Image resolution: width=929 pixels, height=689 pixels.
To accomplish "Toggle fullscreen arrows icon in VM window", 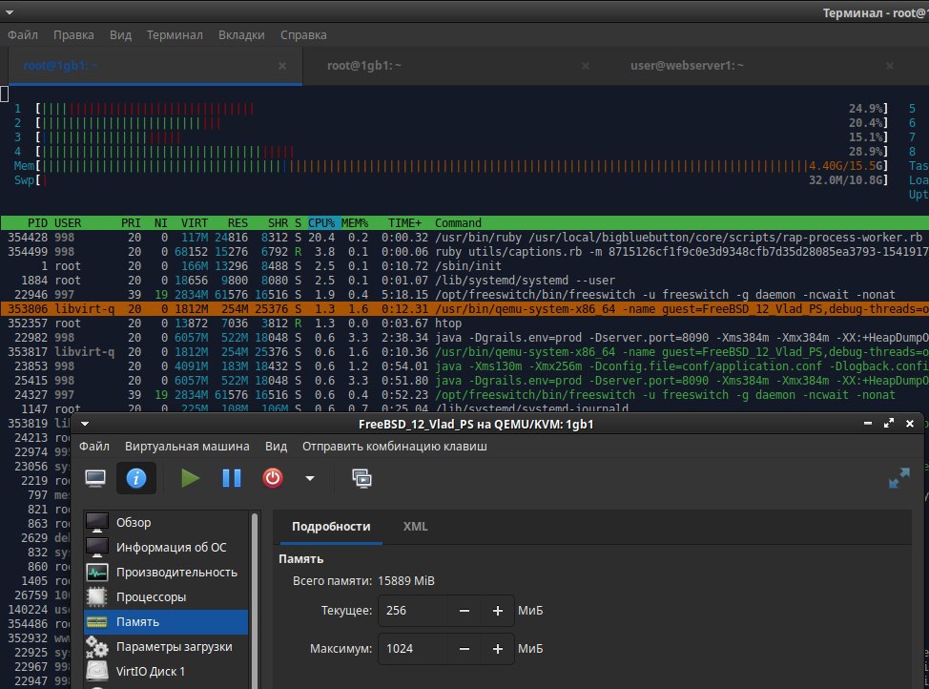I will [x=898, y=478].
